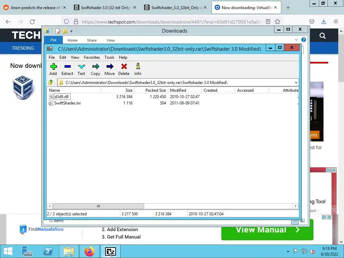Screen dimensions: 344x258
Task: Sort by Created column header
Action: click(218, 90)
